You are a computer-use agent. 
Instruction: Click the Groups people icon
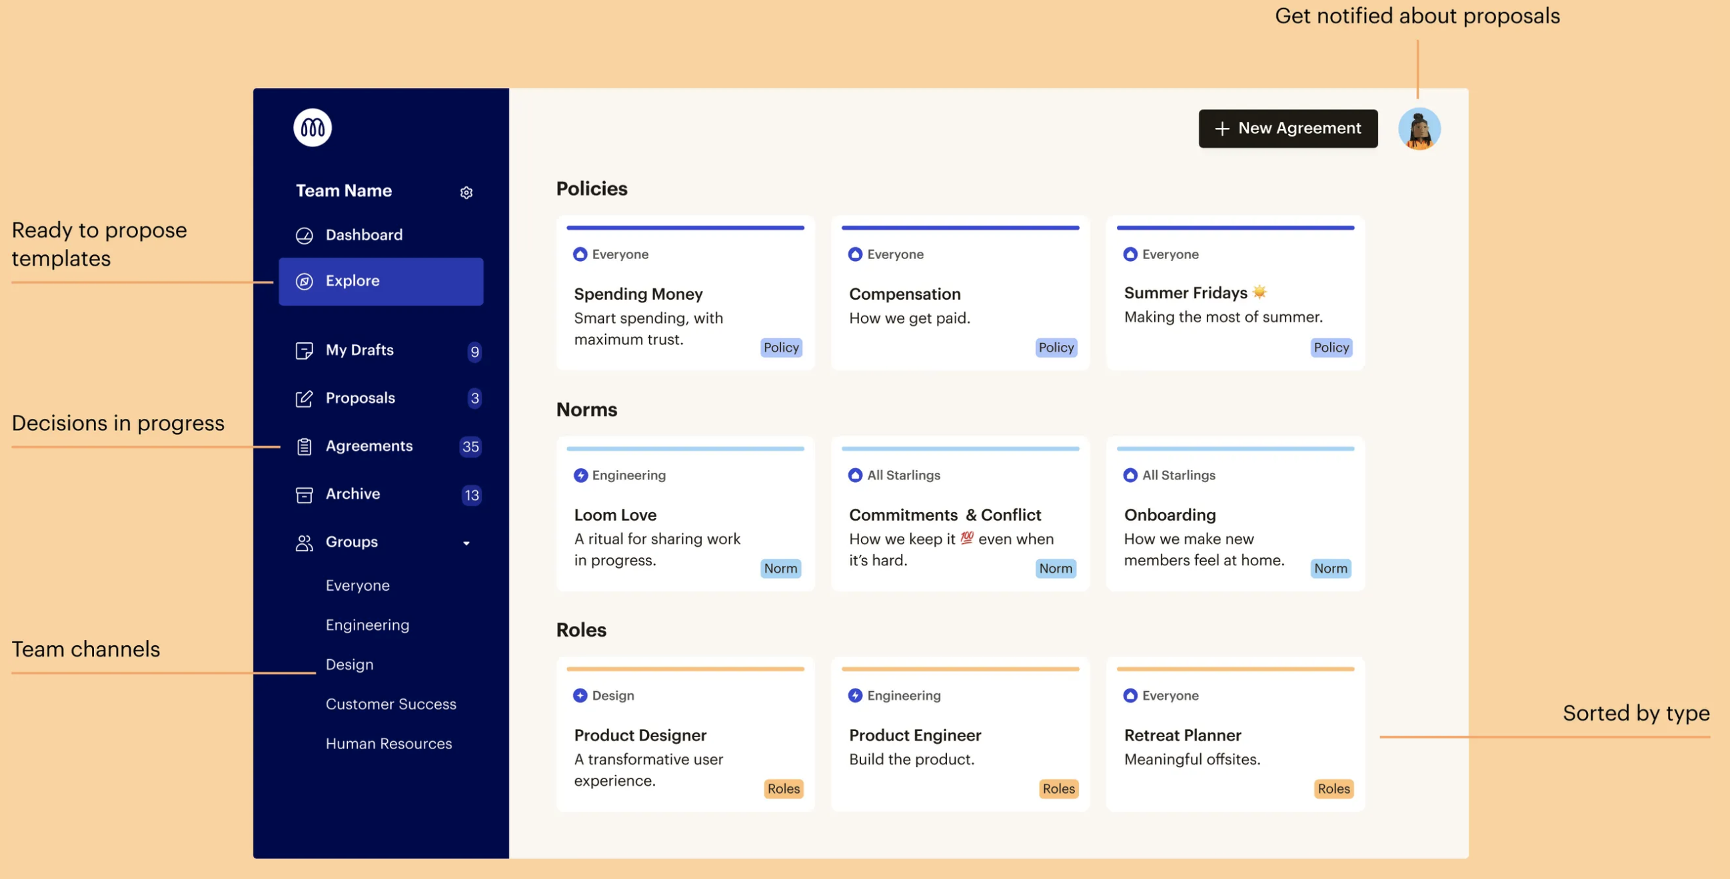coord(305,543)
